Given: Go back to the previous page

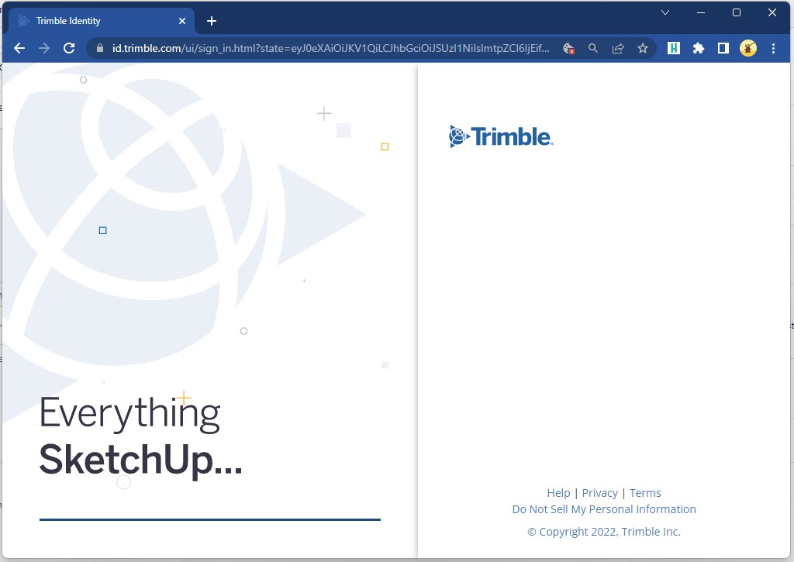Looking at the screenshot, I should (x=19, y=48).
